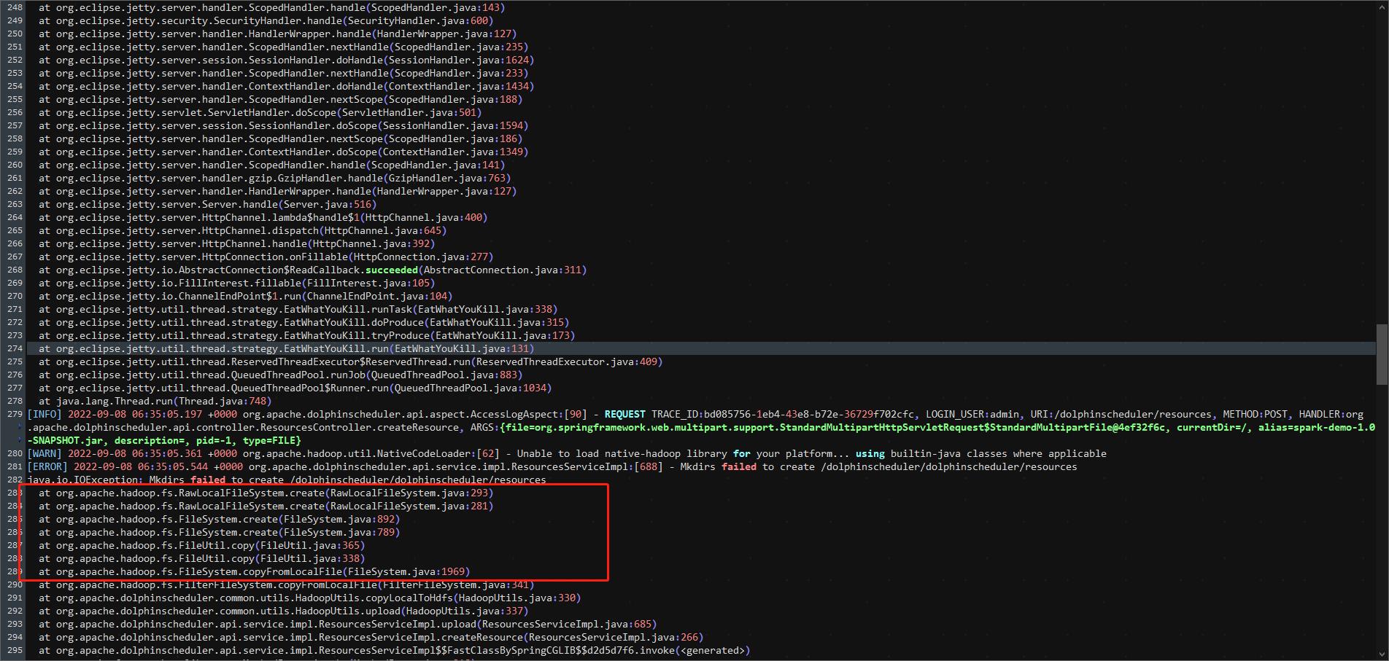Screen dimensions: 1389x661
Task: Click the ChannelEndPoint$1.run stack line
Action: 246,296
